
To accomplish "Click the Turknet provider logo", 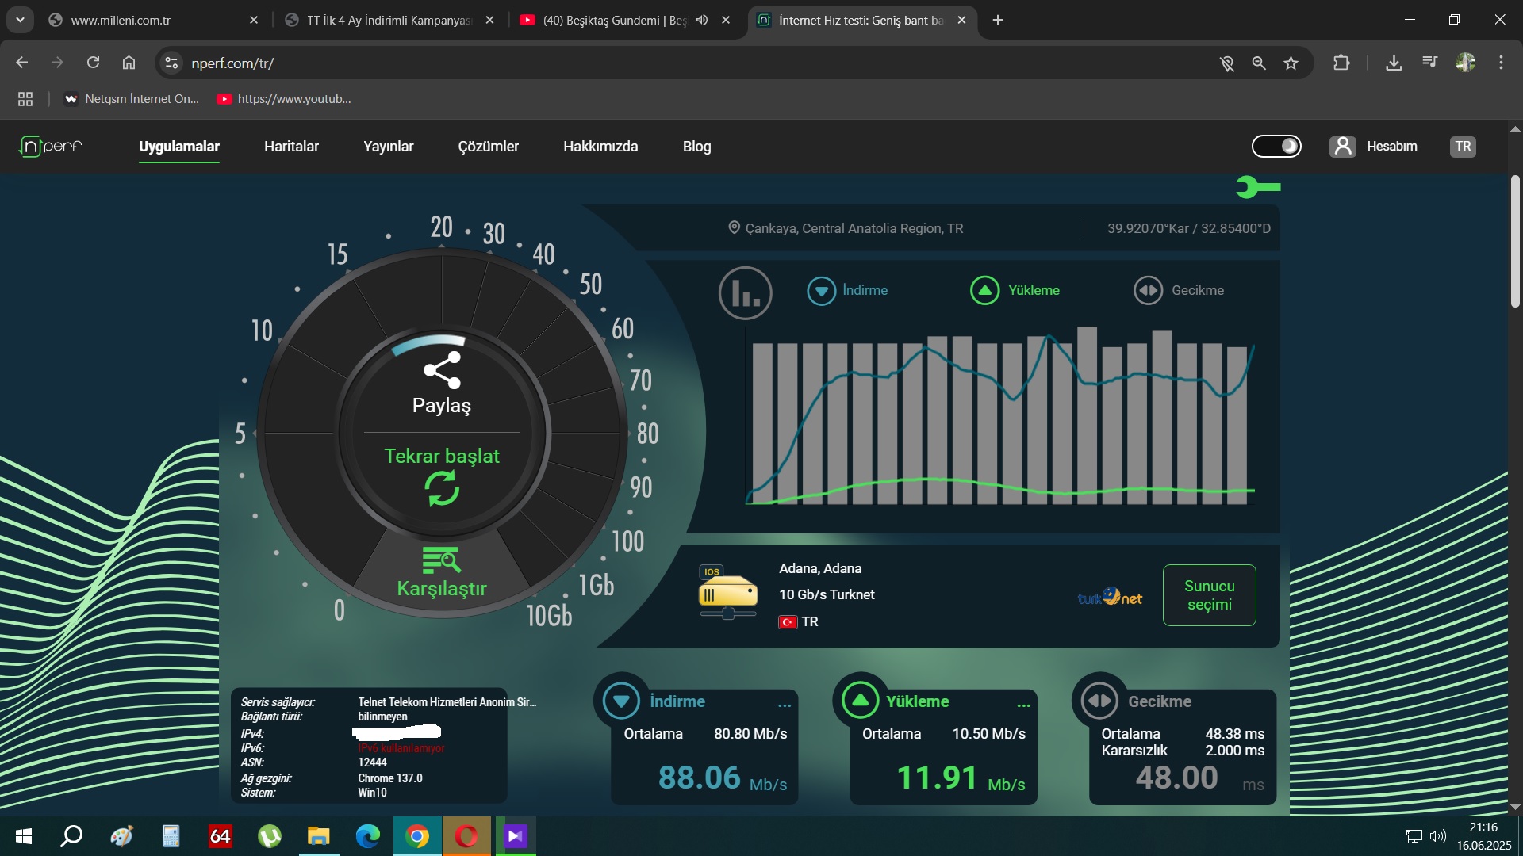I will click(x=1110, y=596).
